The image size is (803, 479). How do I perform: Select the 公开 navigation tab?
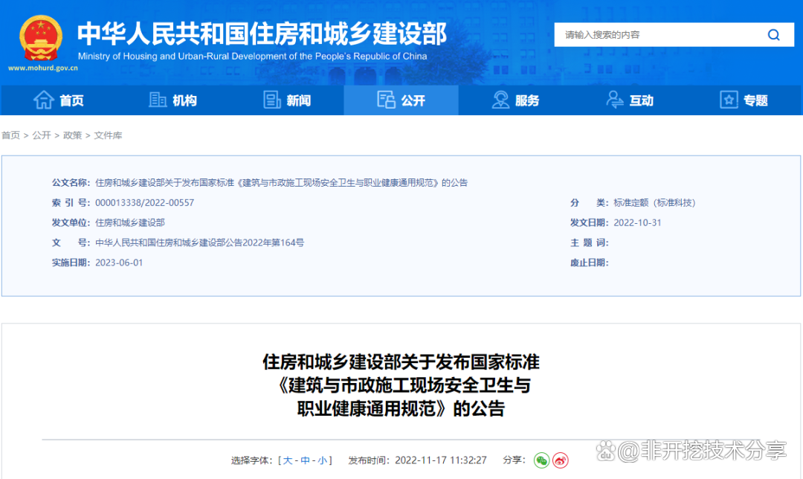click(x=401, y=100)
